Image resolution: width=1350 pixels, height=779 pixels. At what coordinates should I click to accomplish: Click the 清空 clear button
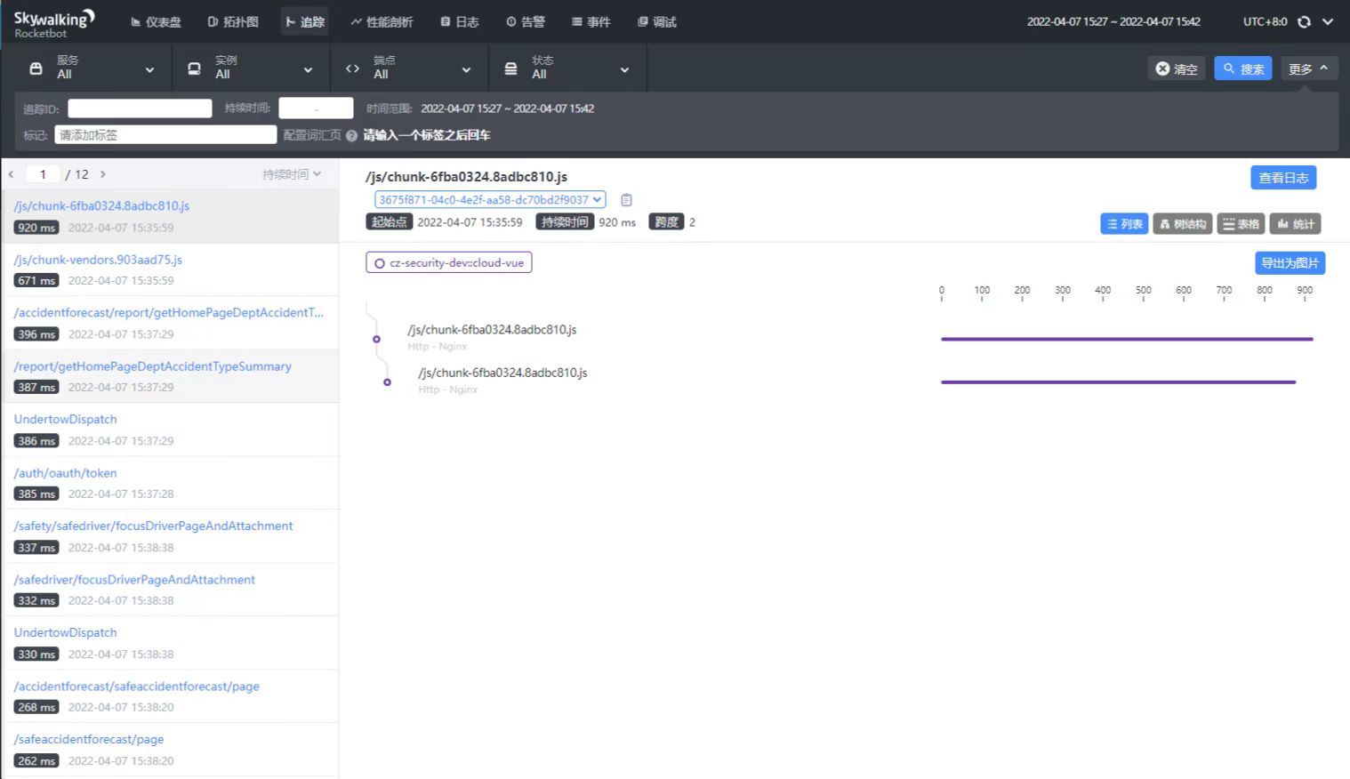pyautogui.click(x=1177, y=68)
